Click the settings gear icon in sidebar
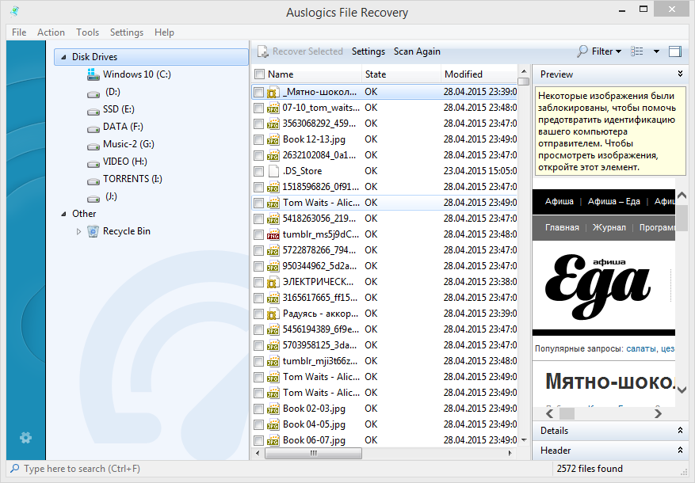Image resolution: width=695 pixels, height=483 pixels. 26,438
